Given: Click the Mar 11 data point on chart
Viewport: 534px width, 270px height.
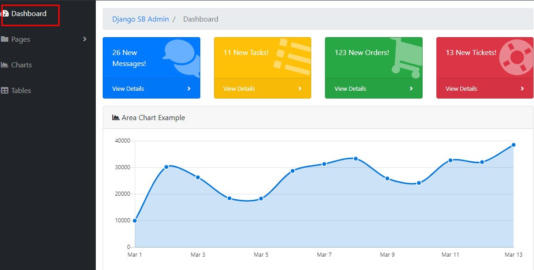Looking at the screenshot, I should pyautogui.click(x=450, y=160).
